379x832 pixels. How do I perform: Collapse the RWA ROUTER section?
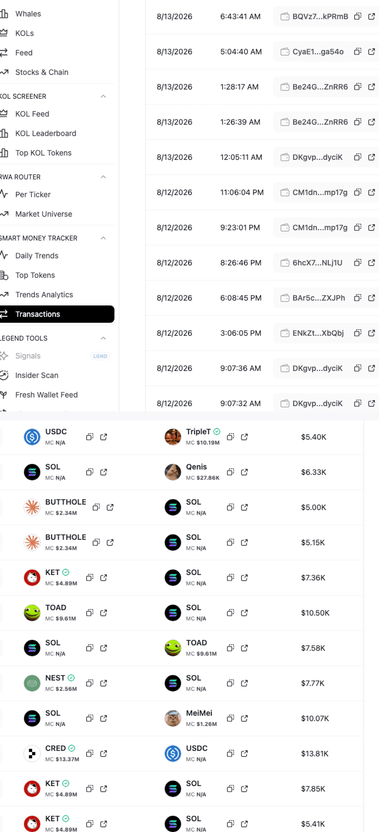(x=103, y=177)
